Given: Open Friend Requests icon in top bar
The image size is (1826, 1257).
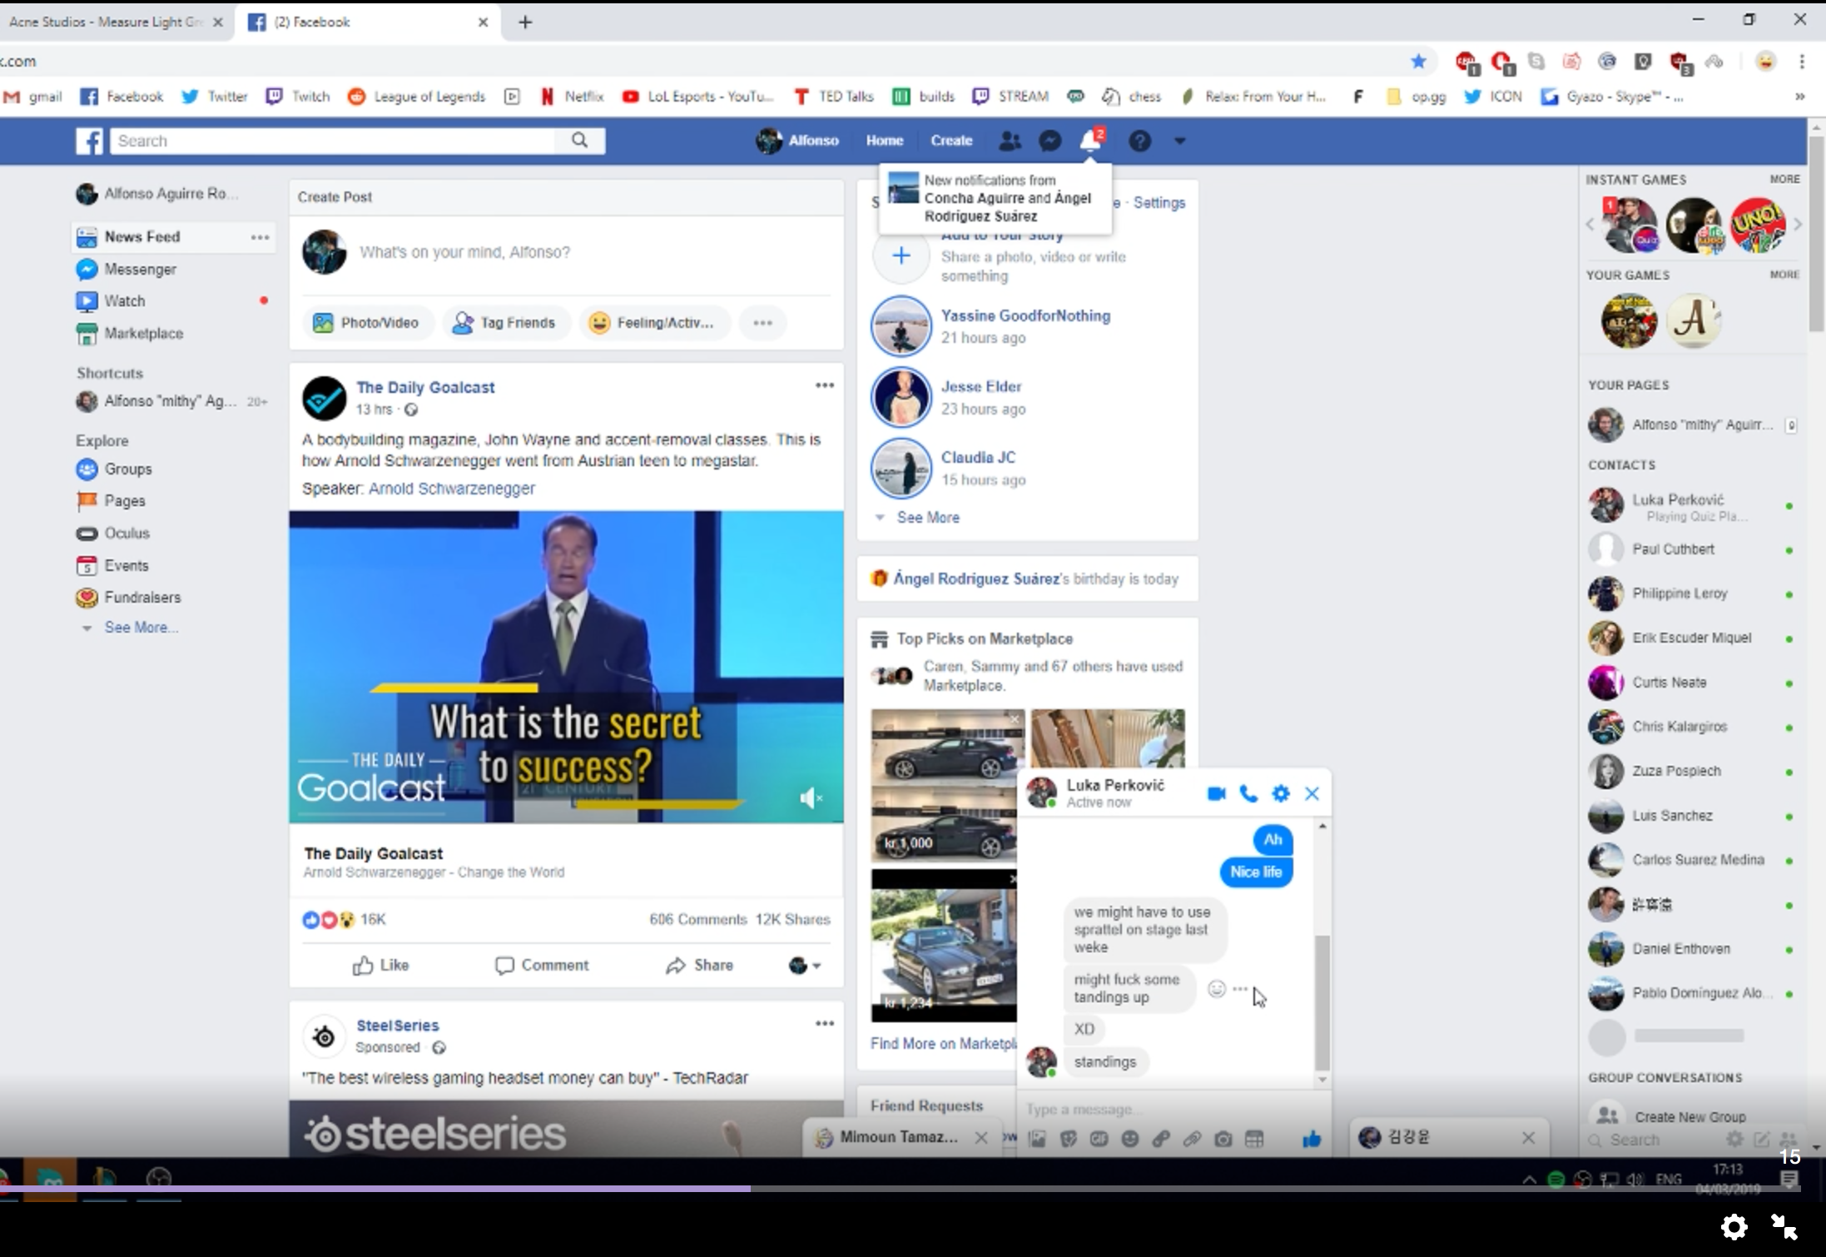Looking at the screenshot, I should click(1010, 141).
